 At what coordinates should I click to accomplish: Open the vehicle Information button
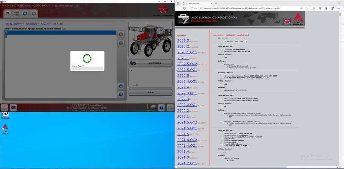[151, 63]
